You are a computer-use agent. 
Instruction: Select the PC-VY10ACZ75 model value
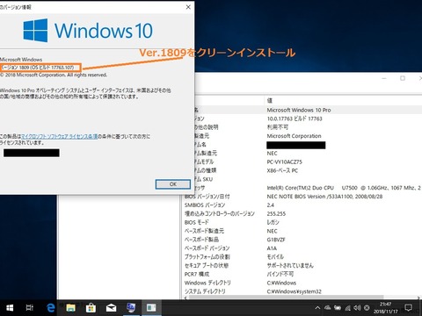pyautogui.click(x=284, y=162)
